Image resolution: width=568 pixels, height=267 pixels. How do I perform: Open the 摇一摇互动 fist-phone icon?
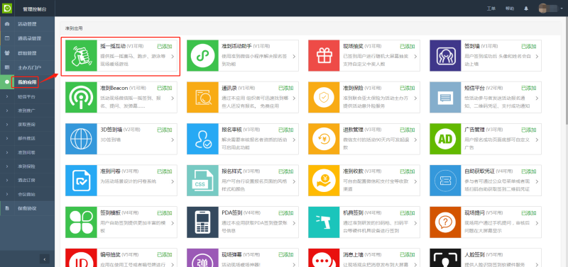coord(81,56)
